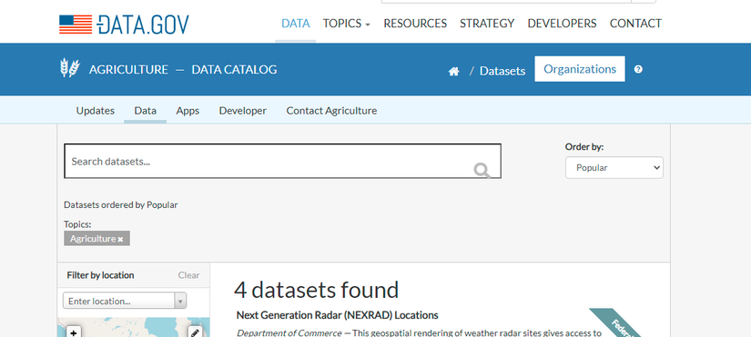751x337 pixels.
Task: Click the Agriculture header link
Action: pos(128,69)
